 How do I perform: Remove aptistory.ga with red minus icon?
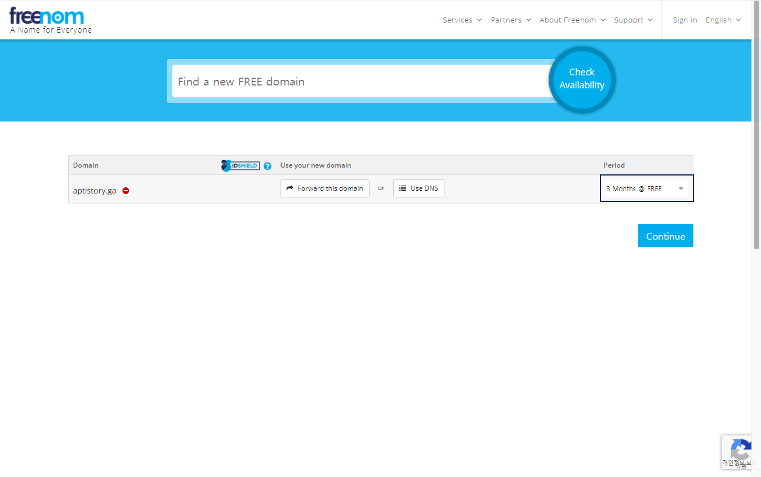pos(126,191)
